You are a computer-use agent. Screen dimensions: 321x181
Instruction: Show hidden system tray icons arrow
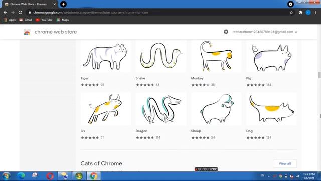[269, 176]
